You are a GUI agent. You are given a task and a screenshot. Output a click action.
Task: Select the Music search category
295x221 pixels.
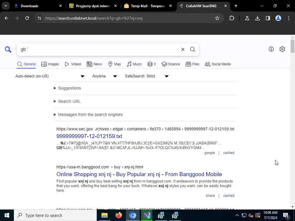pyautogui.click(x=134, y=64)
